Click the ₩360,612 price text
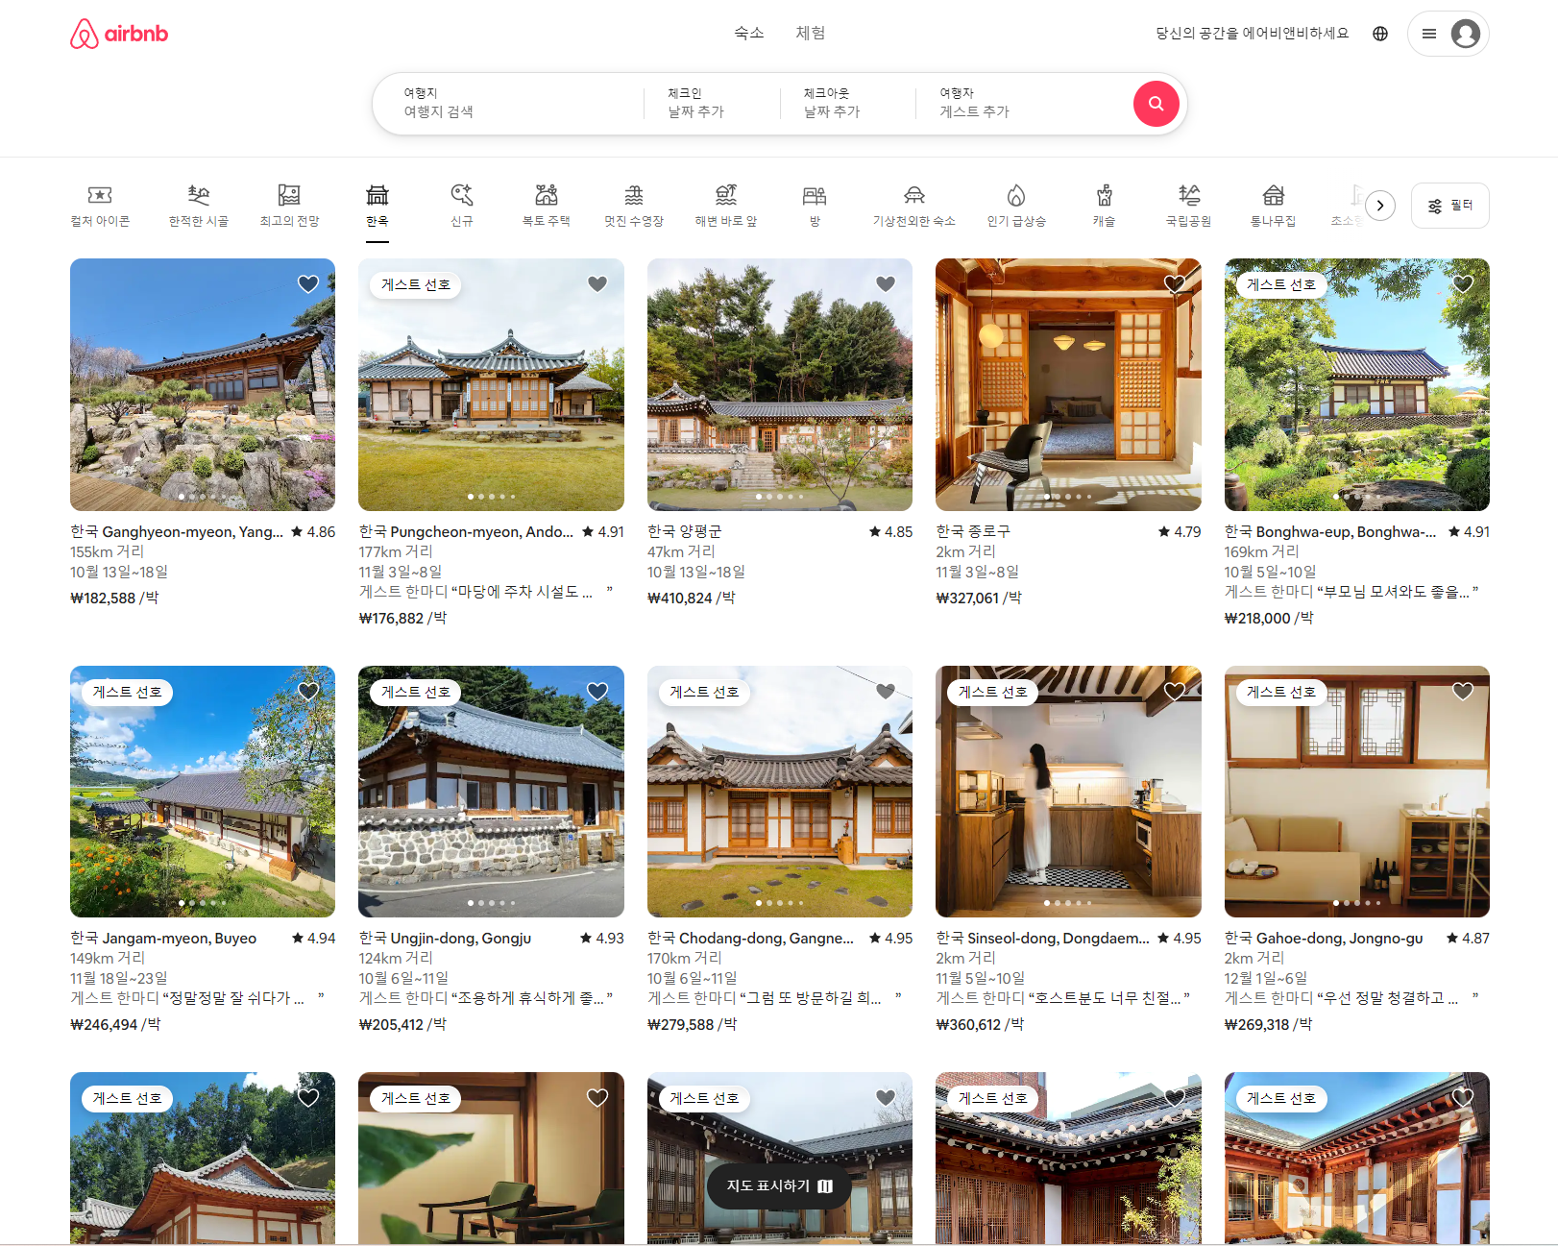The width and height of the screenshot is (1558, 1246). click(x=968, y=1024)
